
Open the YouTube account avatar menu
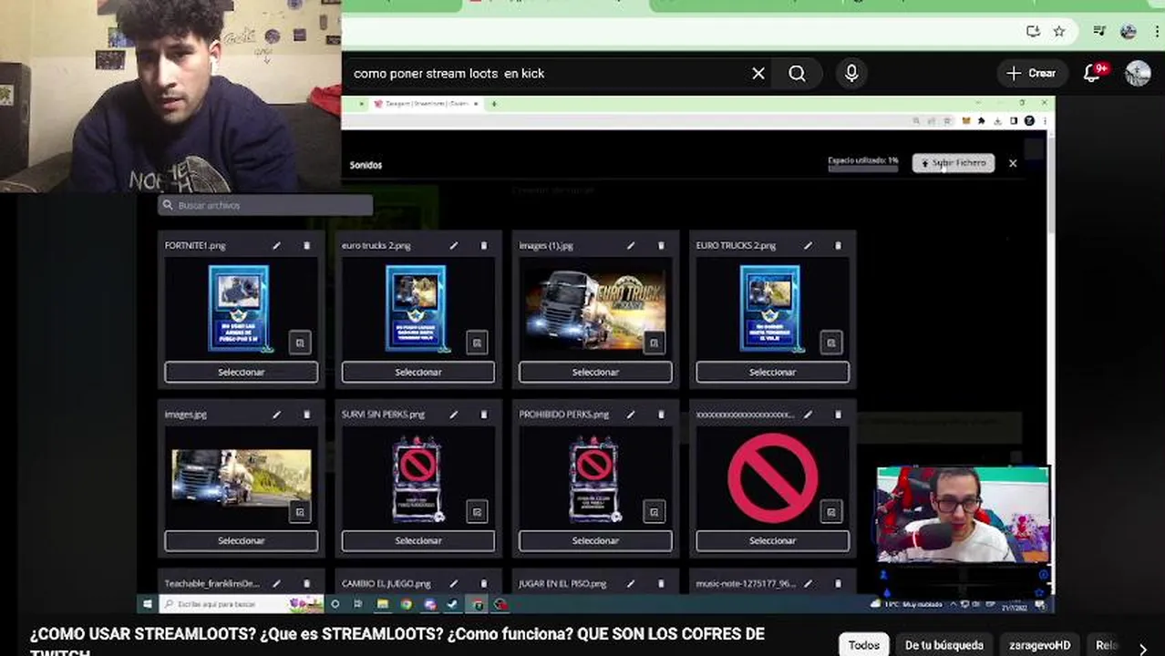coord(1138,74)
